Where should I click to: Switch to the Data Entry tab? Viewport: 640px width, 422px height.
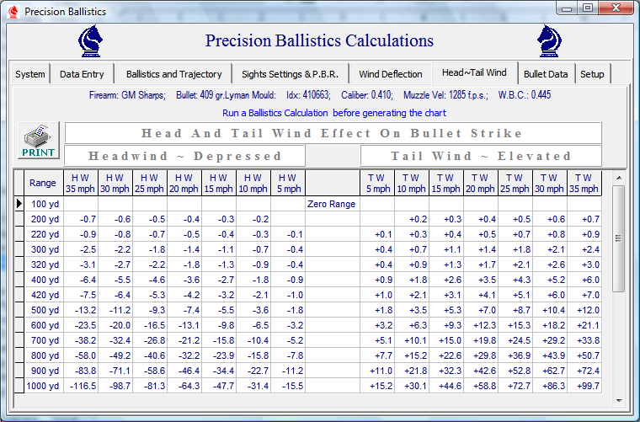click(x=82, y=74)
